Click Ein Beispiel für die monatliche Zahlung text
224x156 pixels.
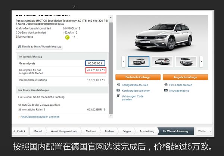coord(41,97)
